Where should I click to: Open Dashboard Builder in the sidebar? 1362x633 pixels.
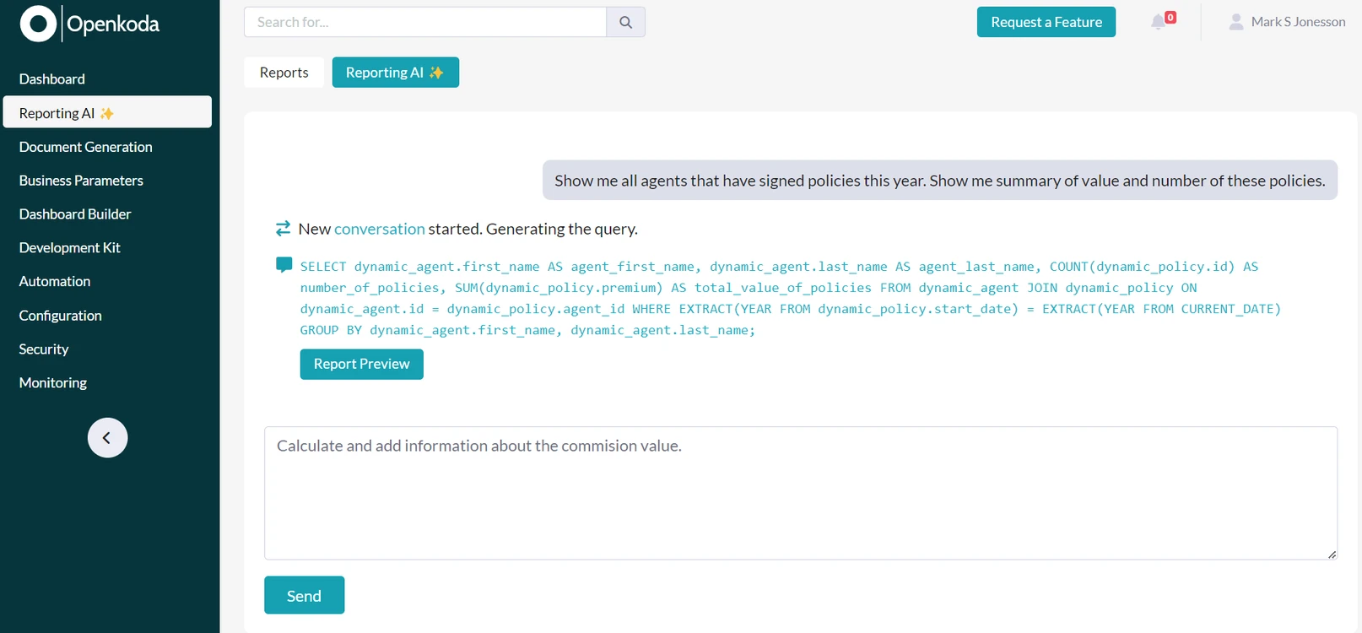[75, 214]
